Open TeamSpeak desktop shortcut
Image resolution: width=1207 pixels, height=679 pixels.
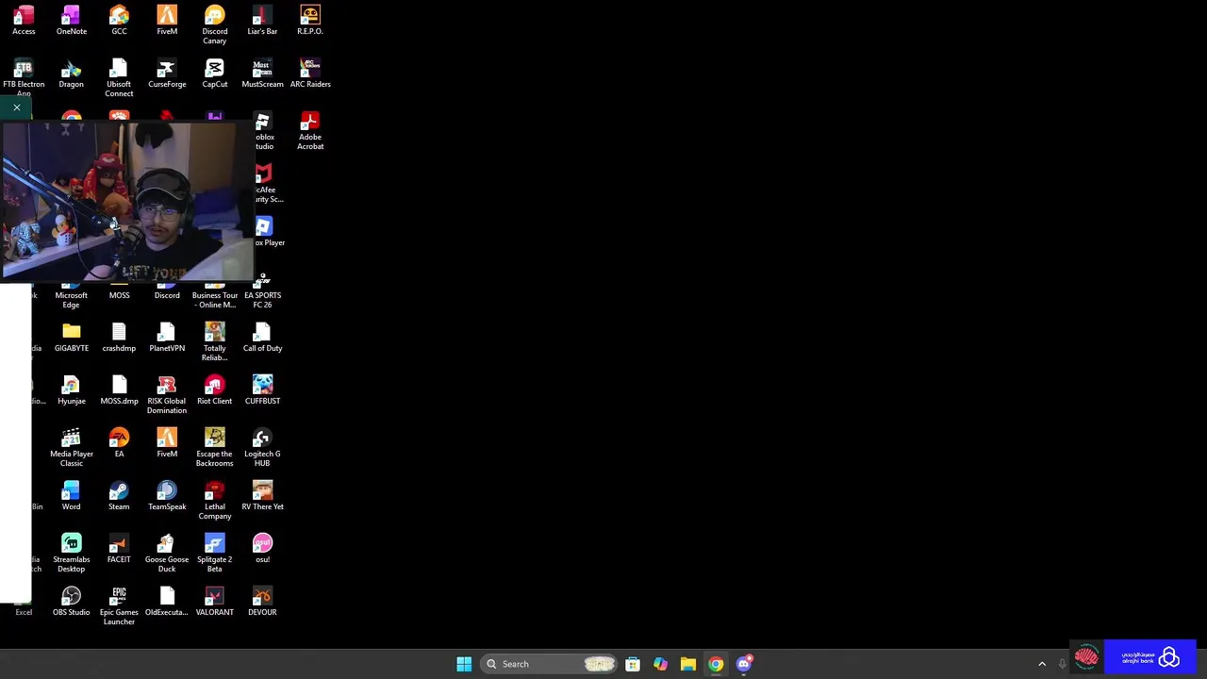click(x=167, y=495)
